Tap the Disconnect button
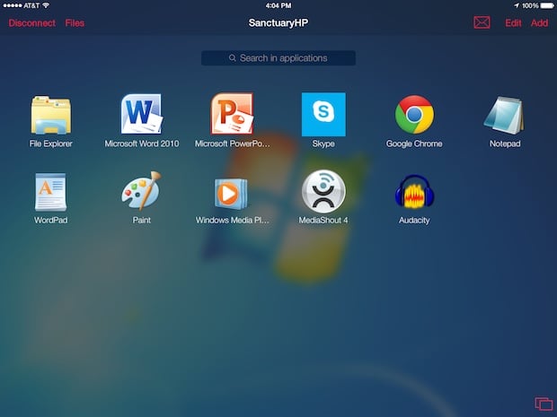557x417 pixels. 32,23
